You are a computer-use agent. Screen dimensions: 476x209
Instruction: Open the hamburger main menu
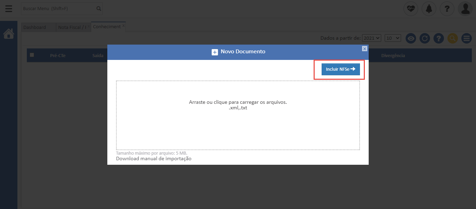click(9, 9)
